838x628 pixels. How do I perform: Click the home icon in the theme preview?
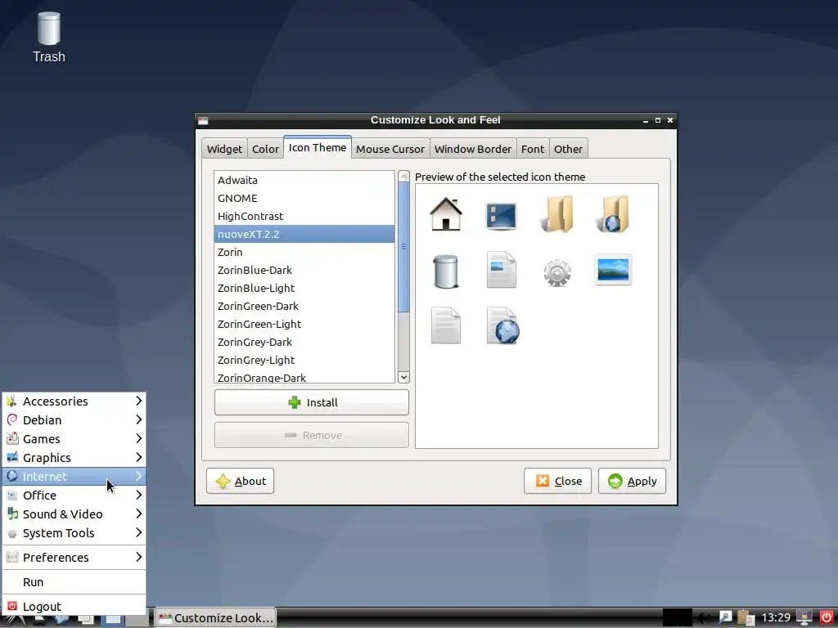point(446,214)
